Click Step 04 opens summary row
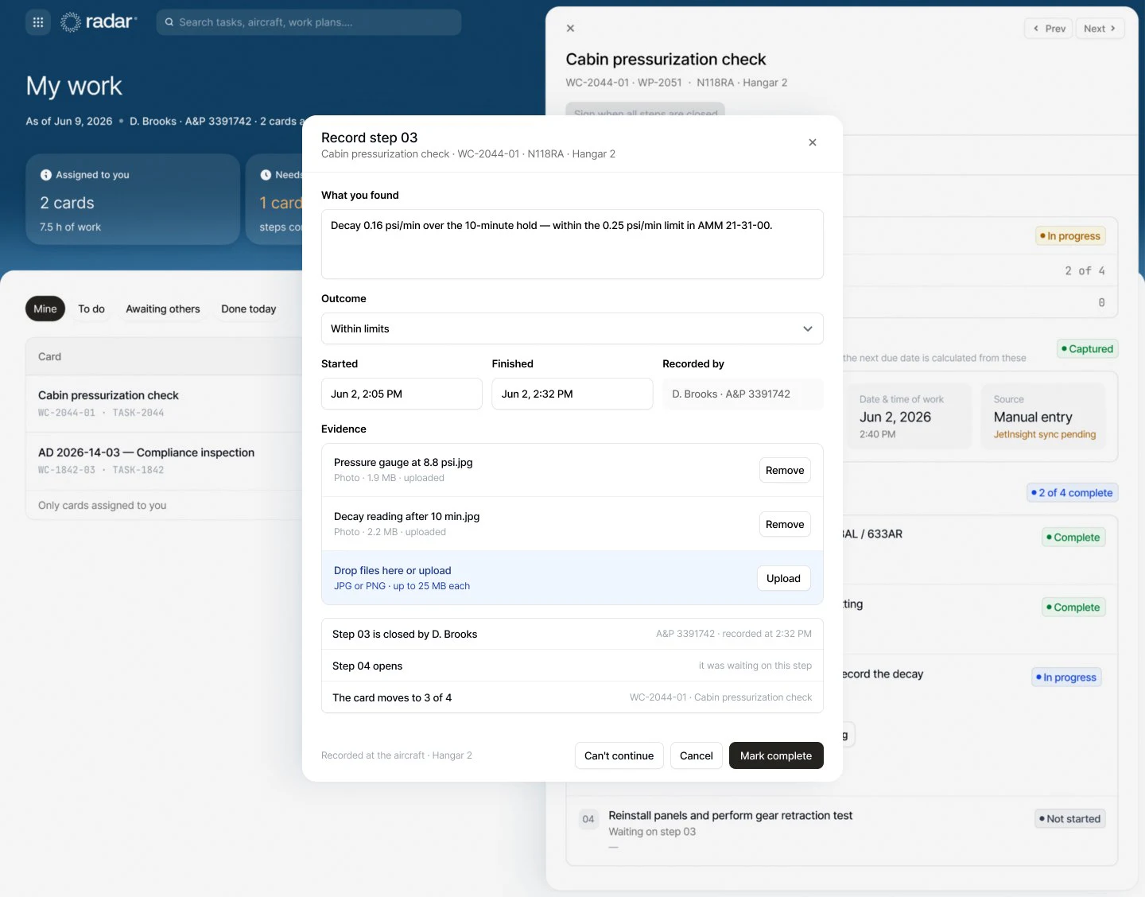The height and width of the screenshot is (897, 1145). [572, 666]
